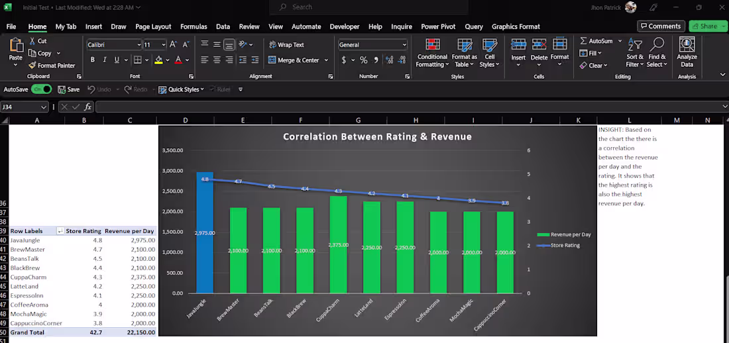Toggle Bottom Align option
The image size is (729, 343).
point(229,44)
